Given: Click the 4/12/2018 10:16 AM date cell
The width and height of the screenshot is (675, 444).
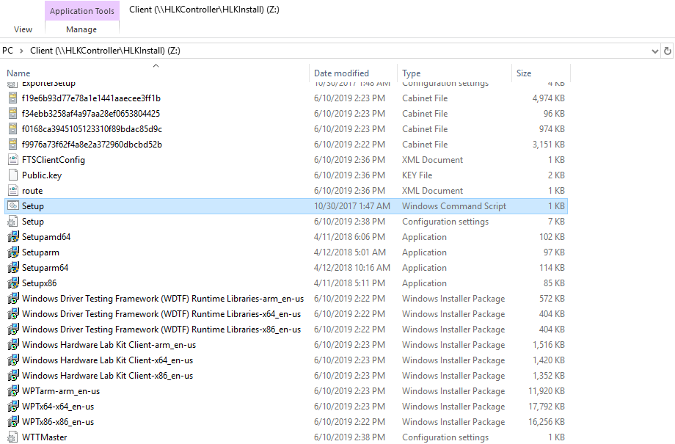Looking at the screenshot, I should tap(352, 268).
